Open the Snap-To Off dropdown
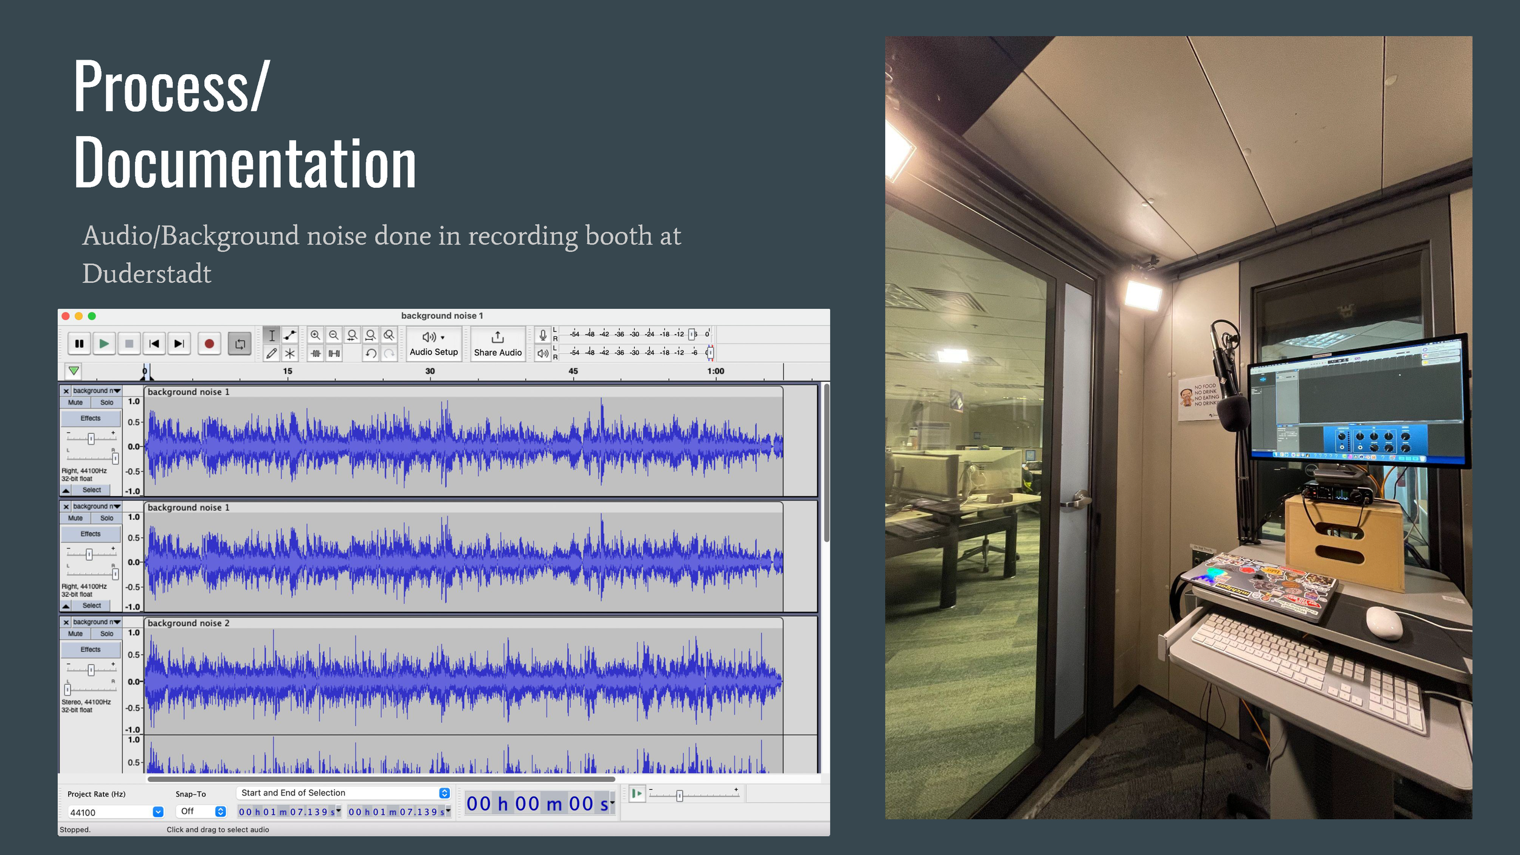Screen dimensions: 1520x855 click(x=220, y=811)
